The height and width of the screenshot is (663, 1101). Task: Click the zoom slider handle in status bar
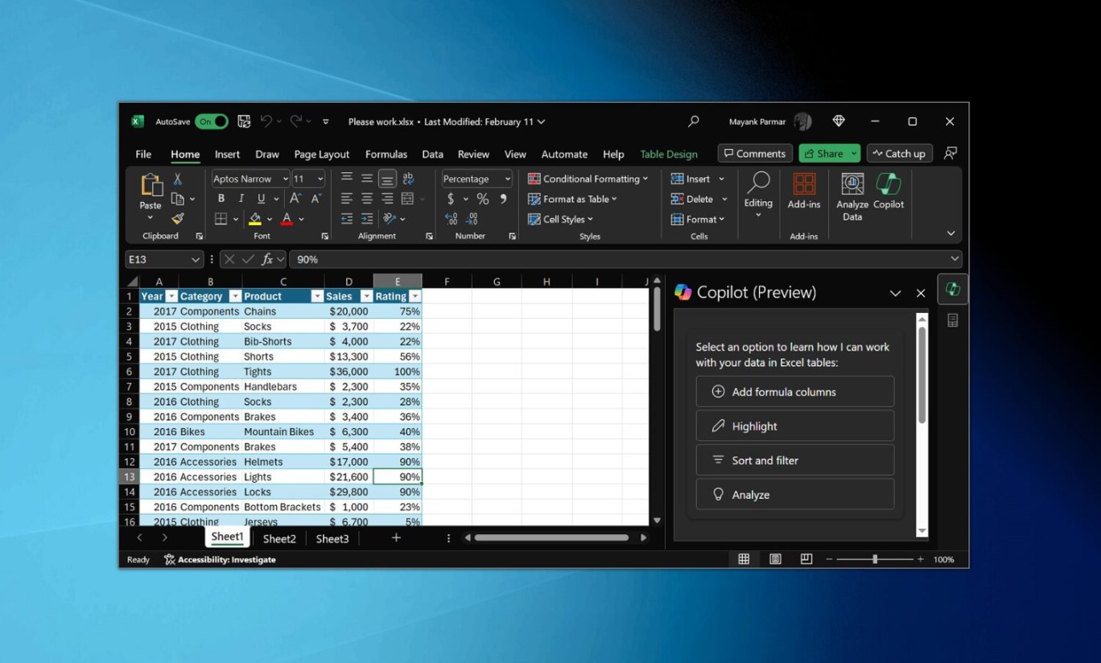[875, 559]
